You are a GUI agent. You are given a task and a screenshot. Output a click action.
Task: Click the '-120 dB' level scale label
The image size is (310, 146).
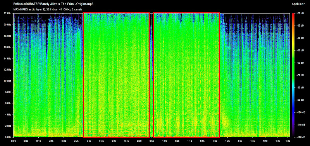[x=301, y=137]
